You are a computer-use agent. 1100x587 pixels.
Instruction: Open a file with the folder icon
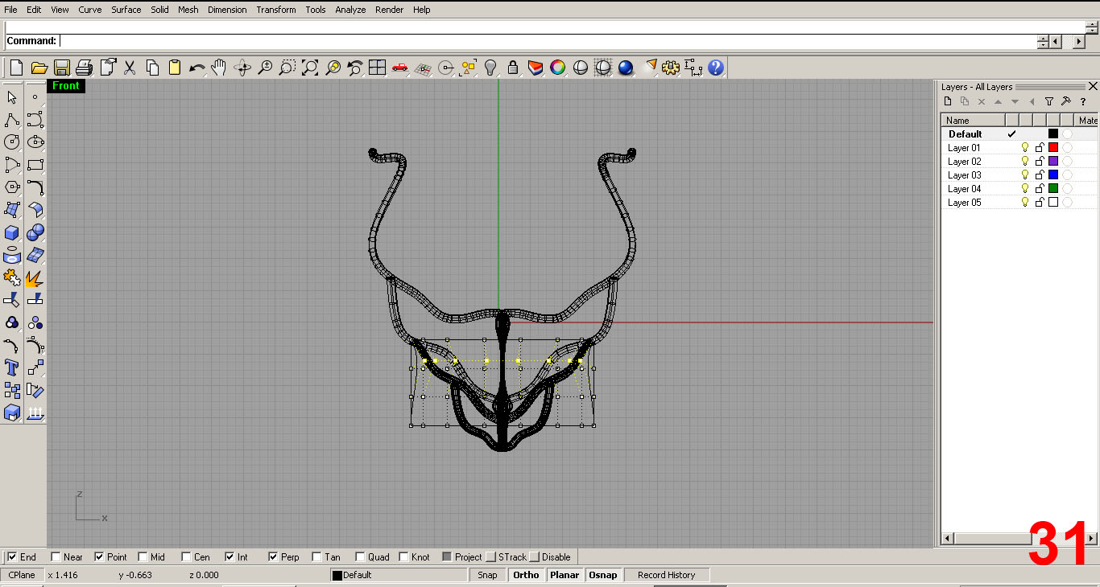(x=39, y=68)
